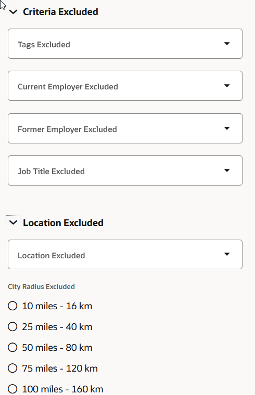Collapse the Criteria Excluded section chevron
Screen dimensions: 255x395
point(13,12)
